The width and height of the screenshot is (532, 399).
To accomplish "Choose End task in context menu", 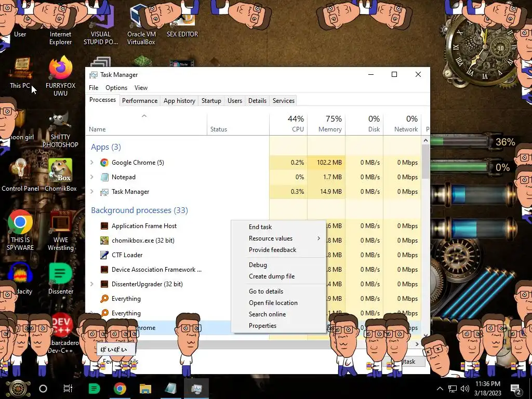I will (278, 227).
